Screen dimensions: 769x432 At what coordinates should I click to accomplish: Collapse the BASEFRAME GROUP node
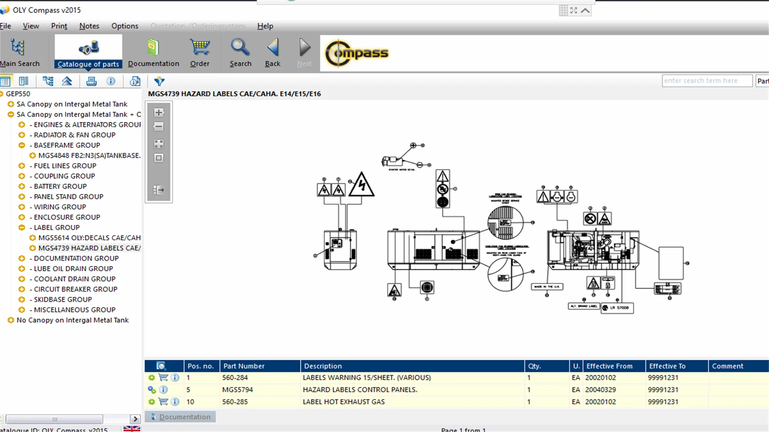pos(22,145)
